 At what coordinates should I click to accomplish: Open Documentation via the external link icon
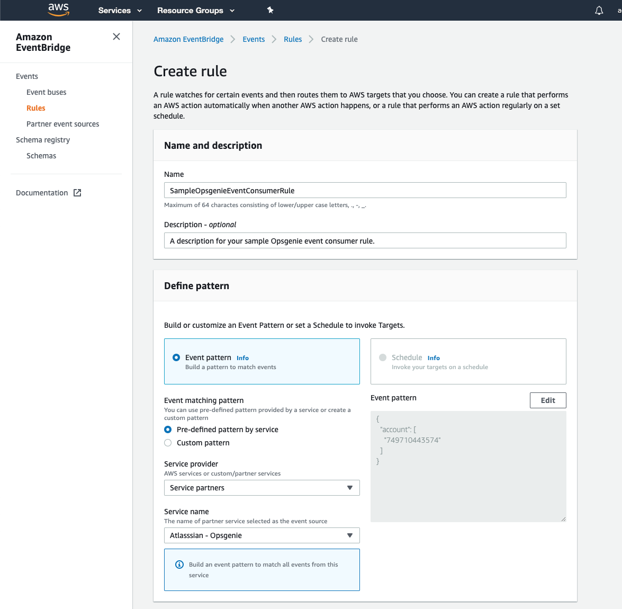click(x=78, y=193)
